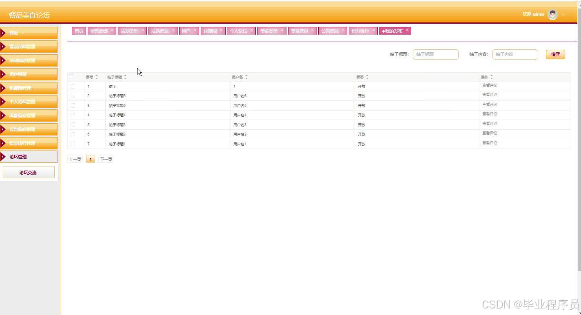581x315 pixels.
Task: Go to next page 下一页
Action: pos(106,159)
